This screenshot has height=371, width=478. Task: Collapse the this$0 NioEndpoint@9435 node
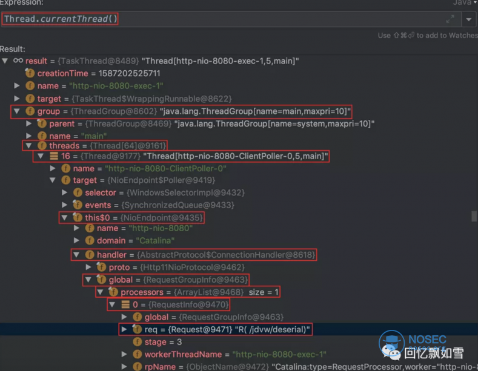tap(64, 217)
